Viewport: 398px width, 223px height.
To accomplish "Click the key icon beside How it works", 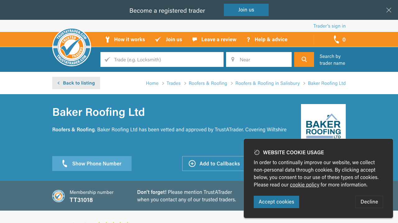I will (x=107, y=39).
